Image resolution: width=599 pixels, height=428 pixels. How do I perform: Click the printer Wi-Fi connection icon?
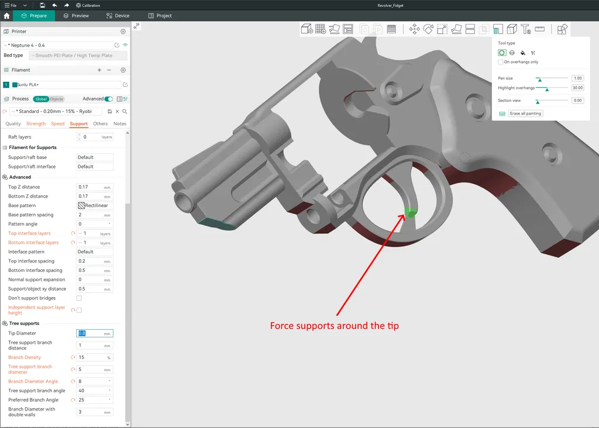125,45
